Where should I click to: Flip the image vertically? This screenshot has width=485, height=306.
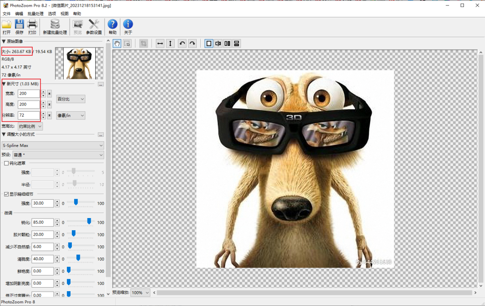[170, 44]
